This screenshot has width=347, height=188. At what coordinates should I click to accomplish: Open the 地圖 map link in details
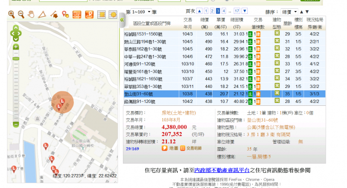pos(170,148)
